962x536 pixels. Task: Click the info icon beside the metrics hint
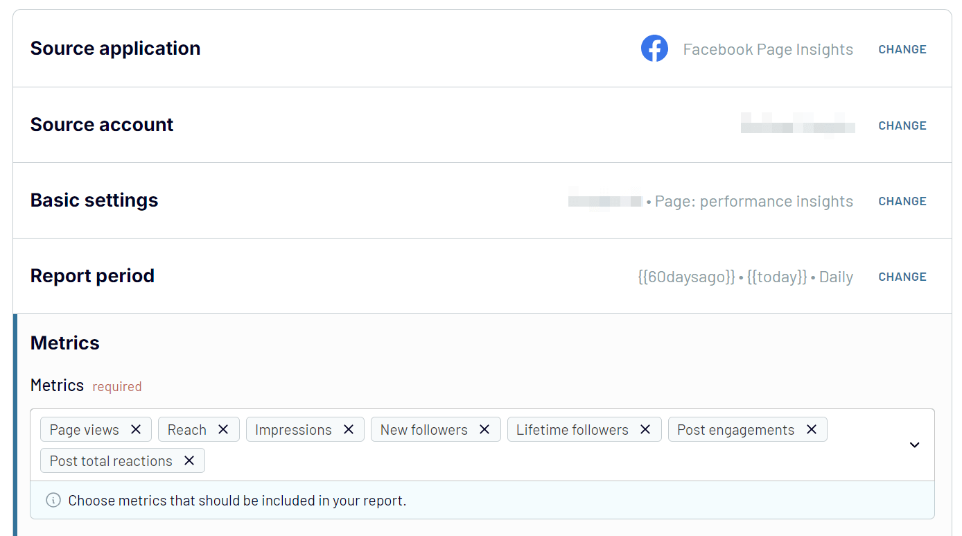point(53,500)
